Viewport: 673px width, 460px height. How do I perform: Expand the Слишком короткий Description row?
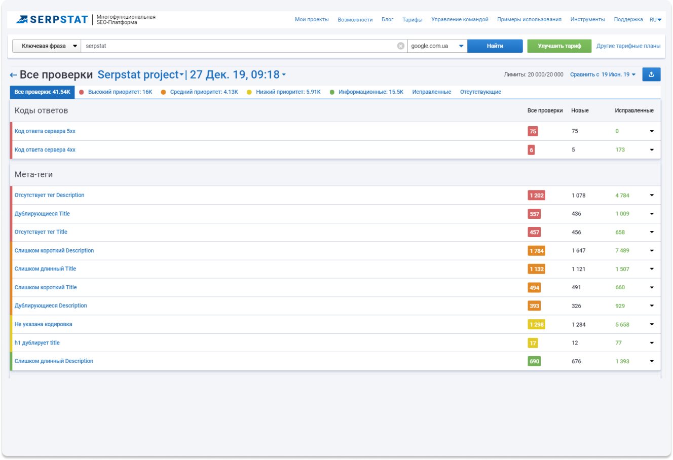click(652, 251)
